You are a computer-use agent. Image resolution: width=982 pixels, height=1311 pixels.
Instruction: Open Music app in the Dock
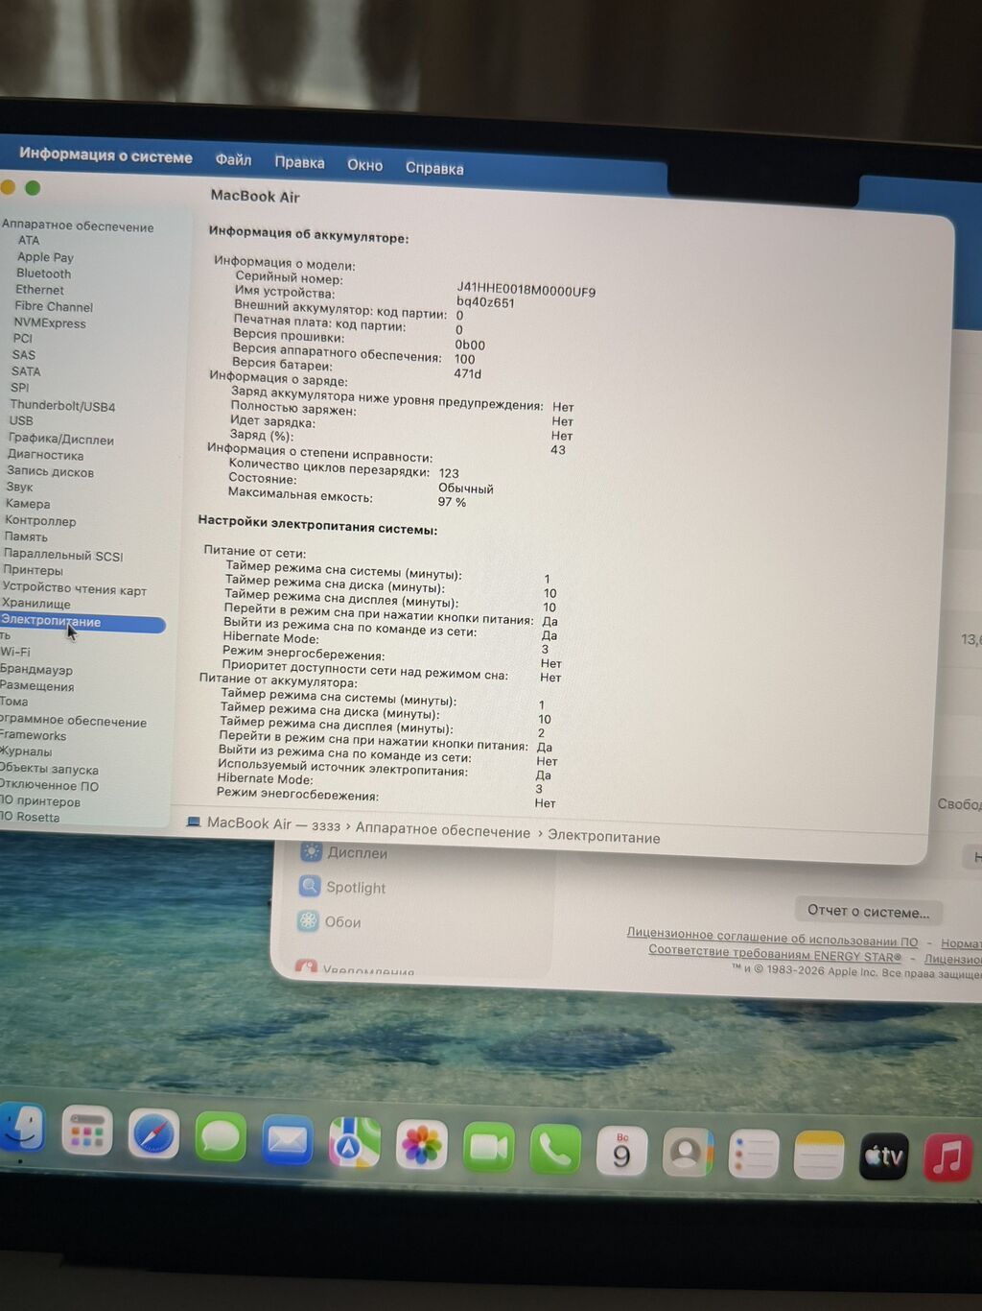(x=948, y=1156)
